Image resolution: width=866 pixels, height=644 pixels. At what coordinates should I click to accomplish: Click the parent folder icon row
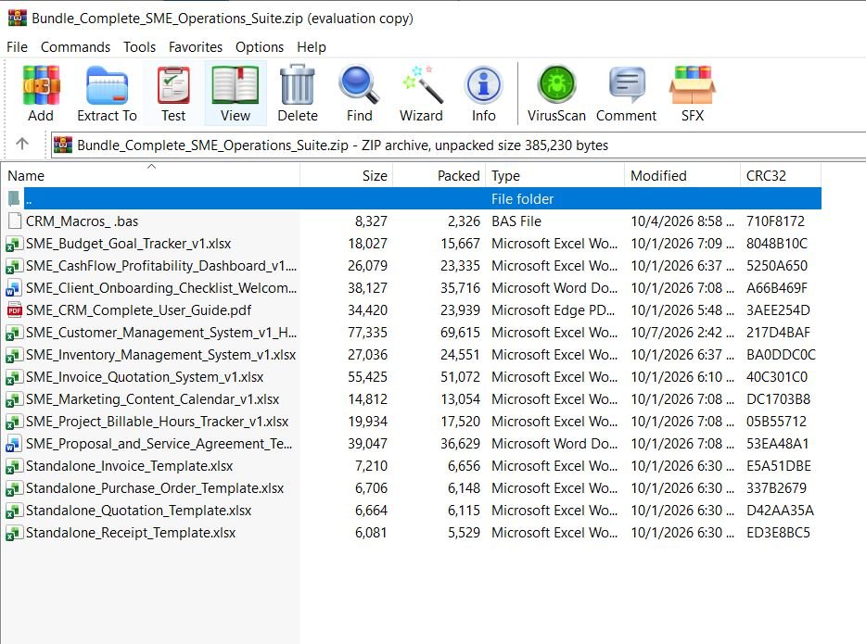(x=14, y=198)
